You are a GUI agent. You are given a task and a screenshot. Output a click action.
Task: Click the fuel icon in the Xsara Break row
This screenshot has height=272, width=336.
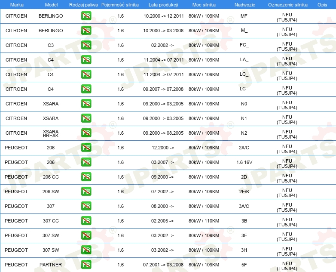[86, 133]
